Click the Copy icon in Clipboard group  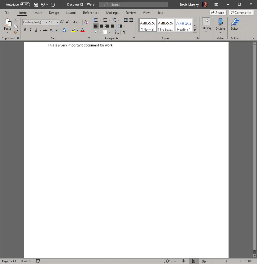click(15, 26)
